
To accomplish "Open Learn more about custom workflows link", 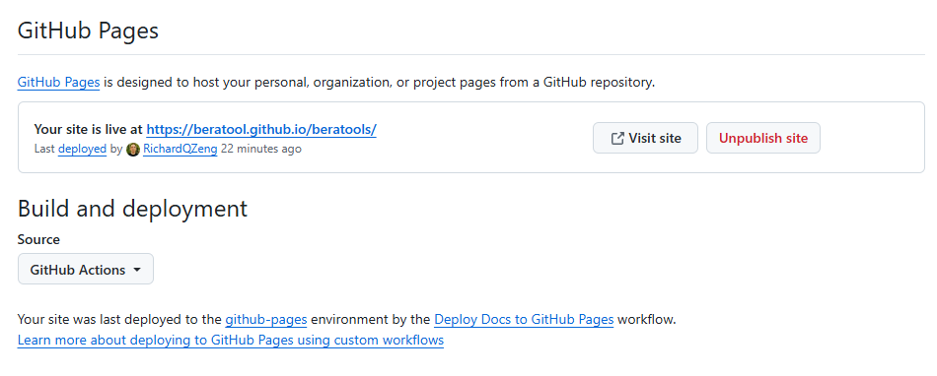I will coord(231,341).
